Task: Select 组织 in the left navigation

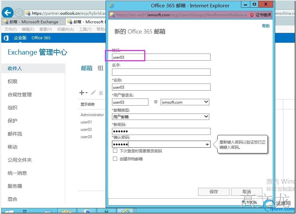Action: tap(12, 108)
